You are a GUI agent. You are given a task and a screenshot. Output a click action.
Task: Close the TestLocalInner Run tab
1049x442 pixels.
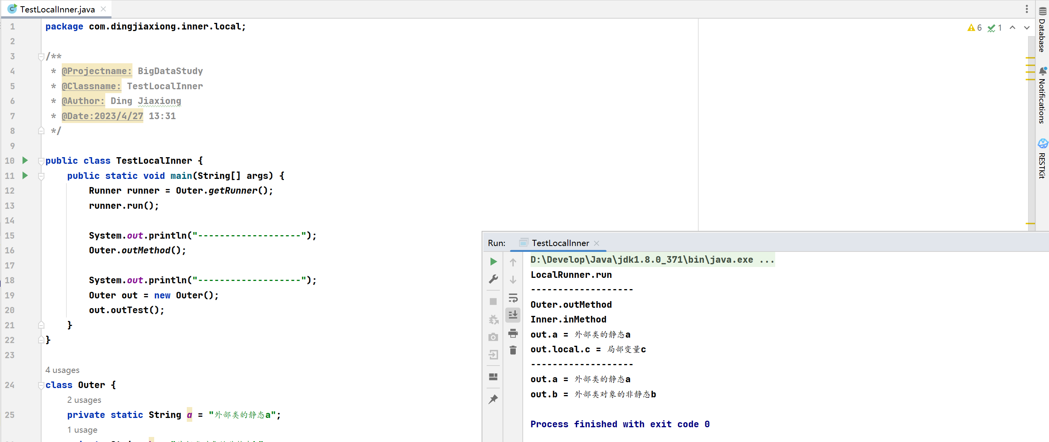coord(597,243)
